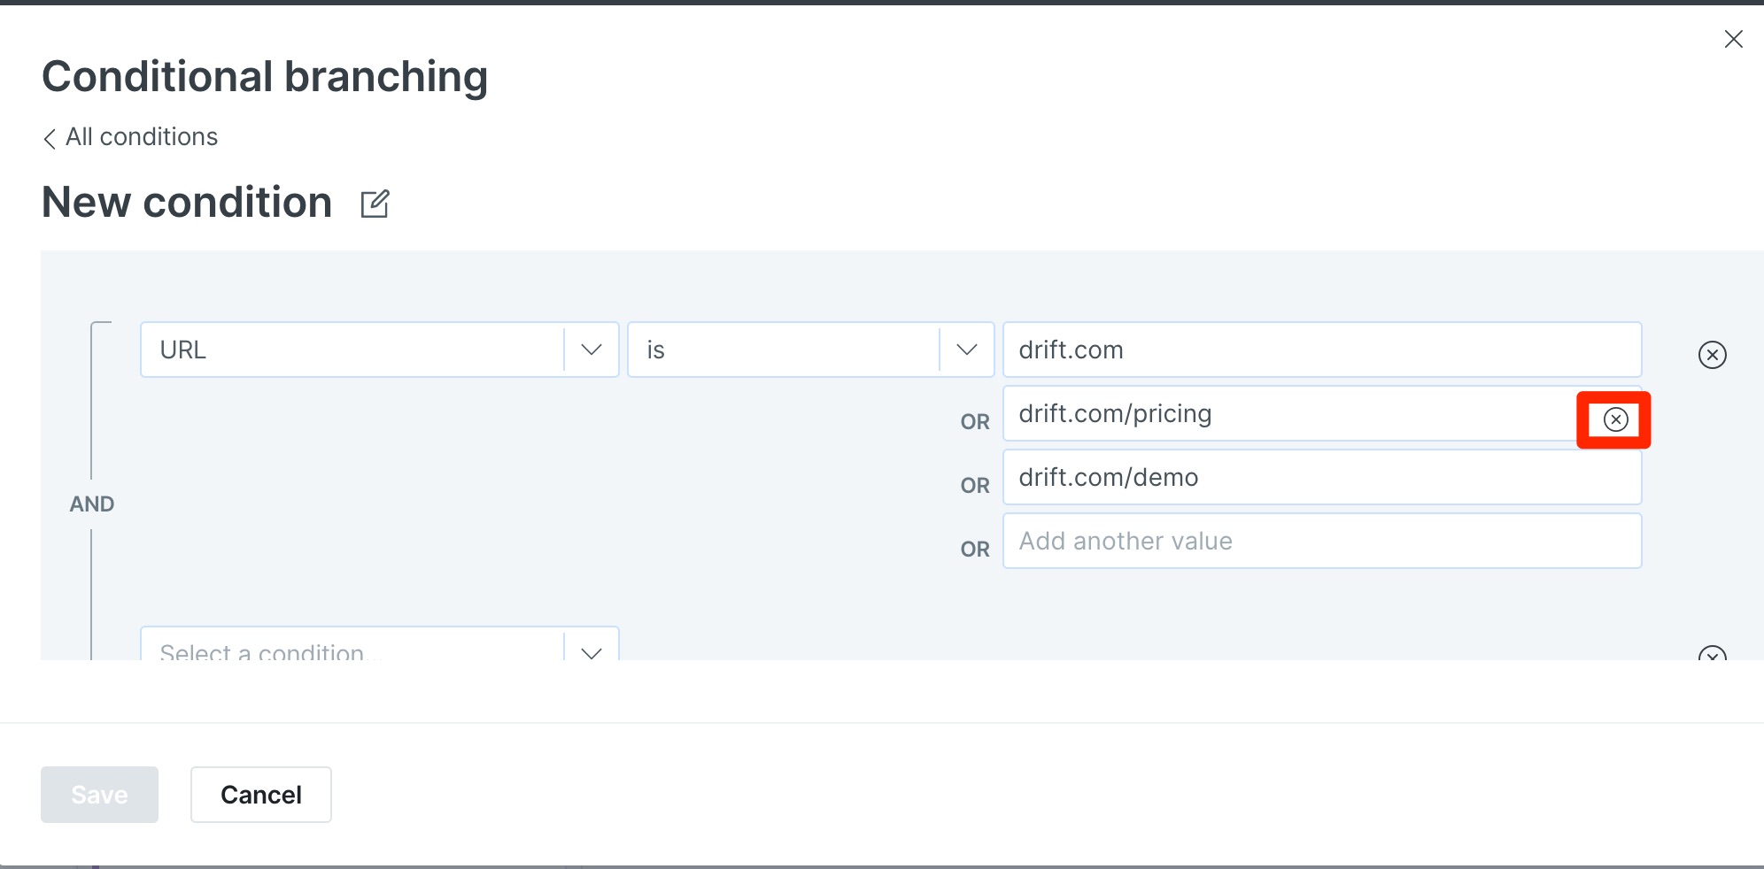Click the chevron arrow in the "is" dropdown

[x=967, y=350]
